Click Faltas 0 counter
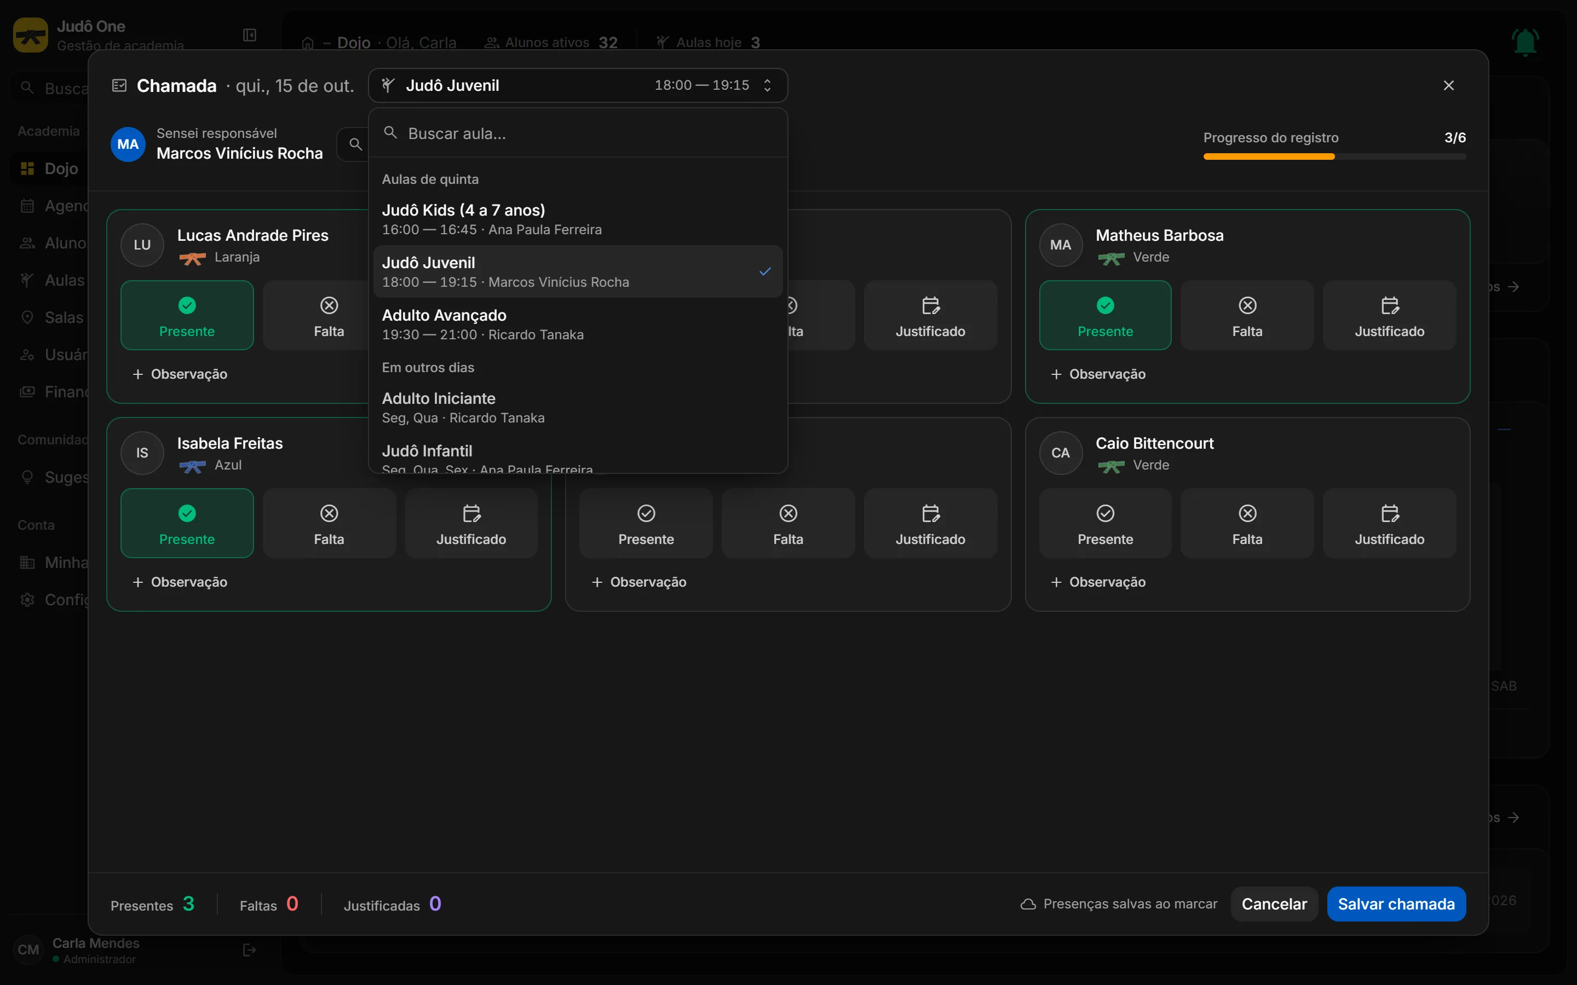Viewport: 1577px width, 985px height. click(x=269, y=904)
